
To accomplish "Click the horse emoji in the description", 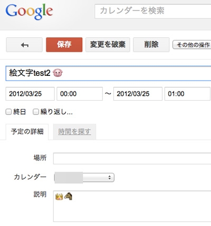I will (68, 196).
